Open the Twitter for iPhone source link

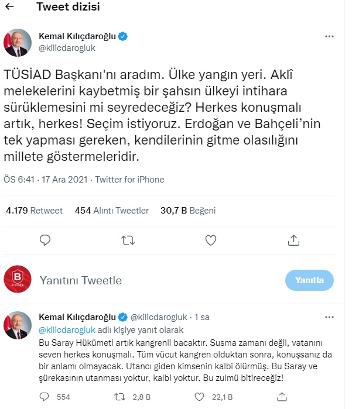[x=129, y=180]
